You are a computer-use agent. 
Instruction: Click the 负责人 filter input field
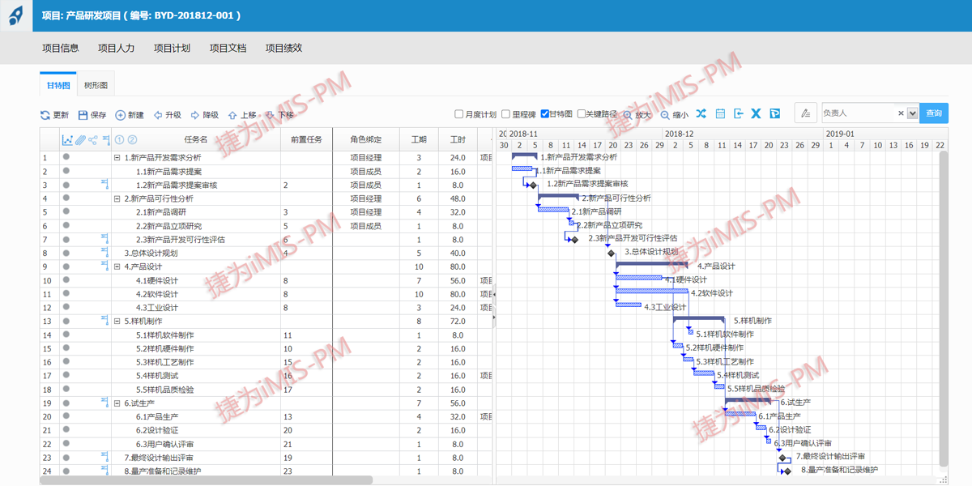click(859, 113)
